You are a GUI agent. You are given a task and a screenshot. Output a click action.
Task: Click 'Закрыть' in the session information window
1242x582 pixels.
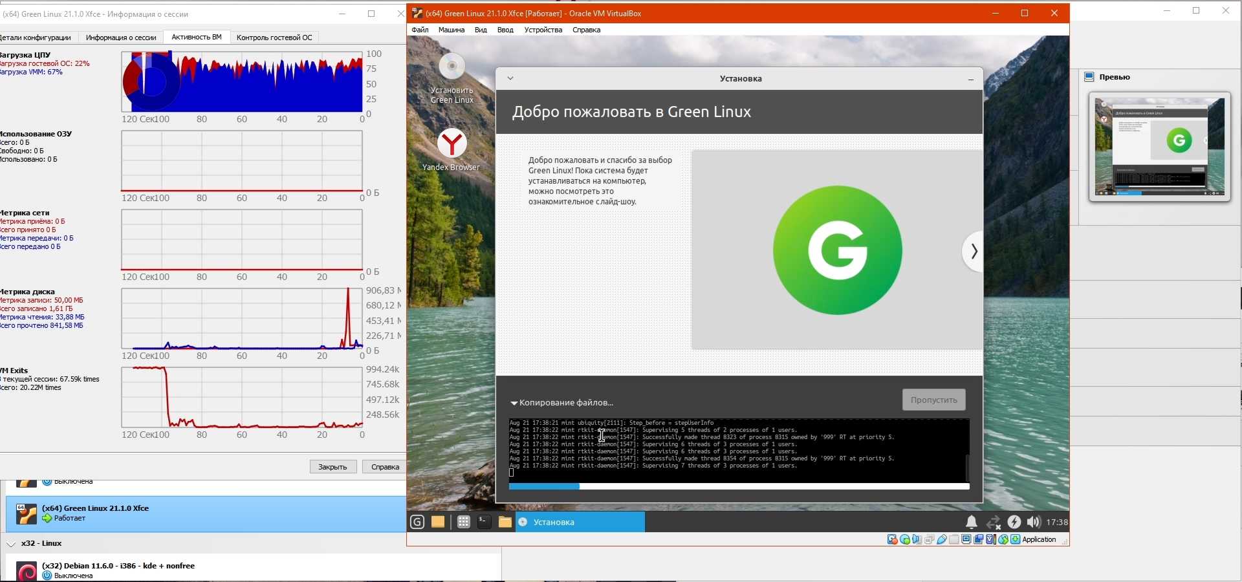(x=332, y=467)
